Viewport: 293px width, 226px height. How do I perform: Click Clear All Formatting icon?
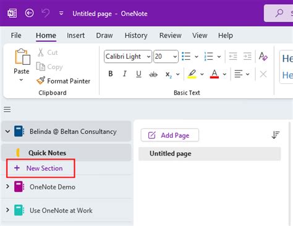263,56
